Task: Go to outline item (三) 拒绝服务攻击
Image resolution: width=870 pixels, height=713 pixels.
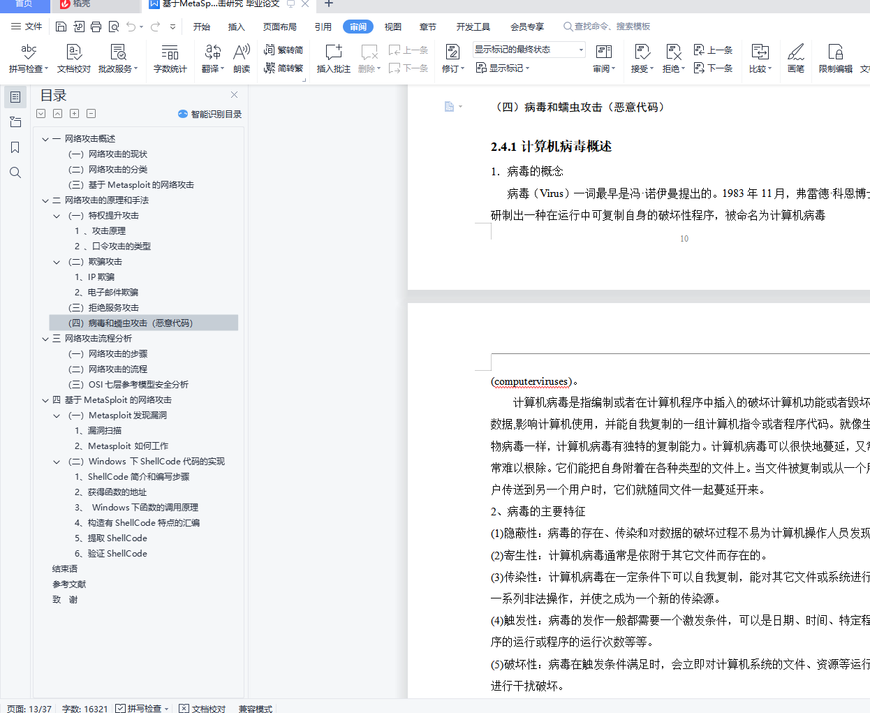Action: click(103, 308)
